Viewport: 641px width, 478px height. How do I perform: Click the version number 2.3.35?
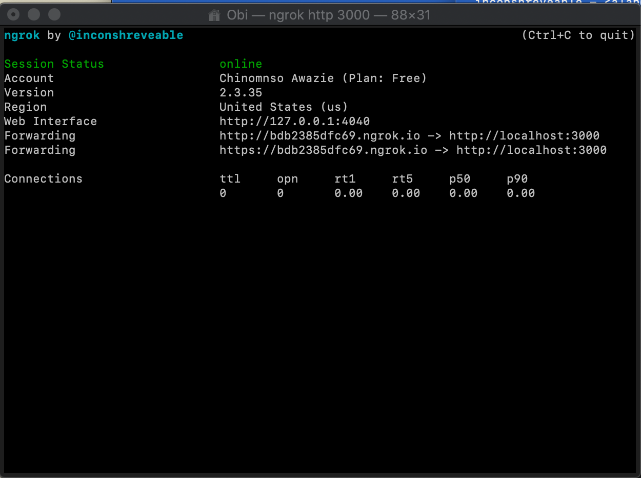241,92
